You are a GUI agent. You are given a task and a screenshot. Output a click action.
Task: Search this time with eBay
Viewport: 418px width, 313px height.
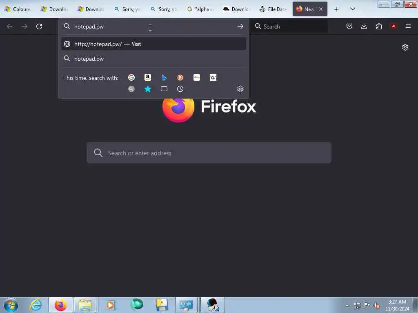coord(196,77)
